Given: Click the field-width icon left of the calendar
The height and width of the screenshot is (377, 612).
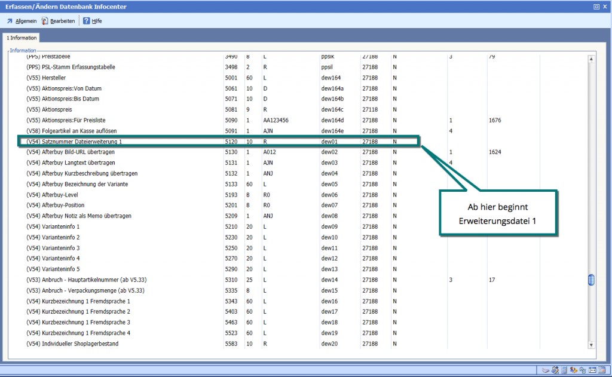Looking at the screenshot, I should (593, 370).
